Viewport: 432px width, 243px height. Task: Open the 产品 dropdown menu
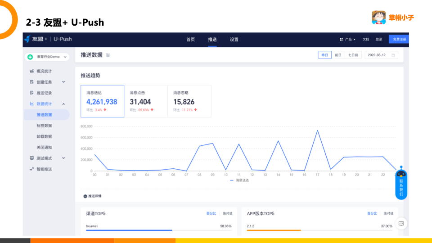click(347, 40)
